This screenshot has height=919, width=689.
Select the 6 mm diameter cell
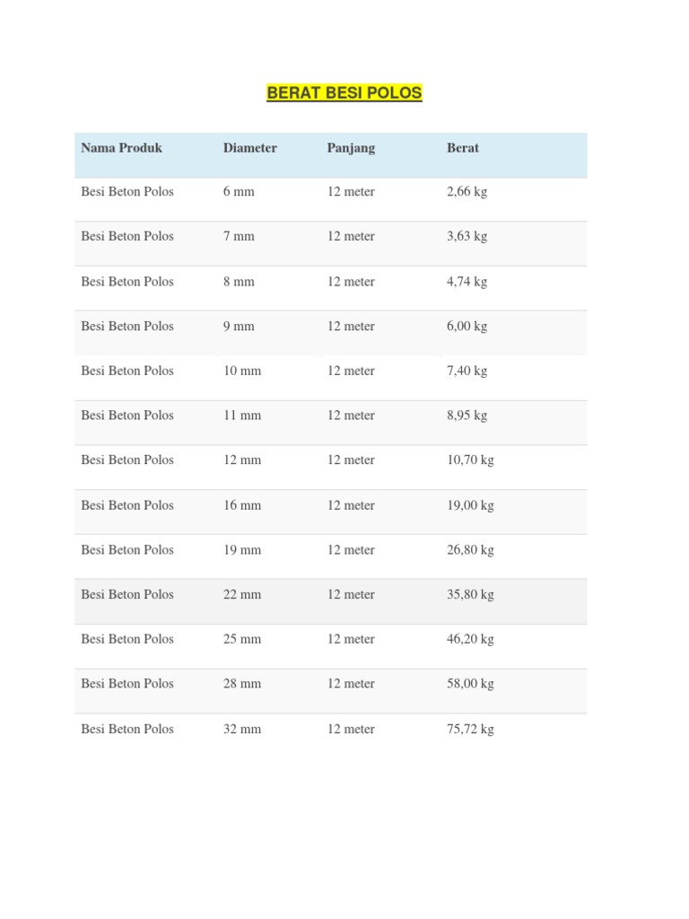[x=239, y=192]
